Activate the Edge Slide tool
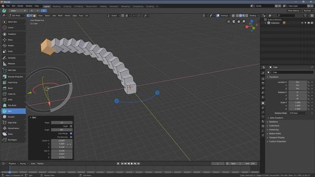This screenshot has height=177, width=315. pyautogui.click(x=13, y=122)
